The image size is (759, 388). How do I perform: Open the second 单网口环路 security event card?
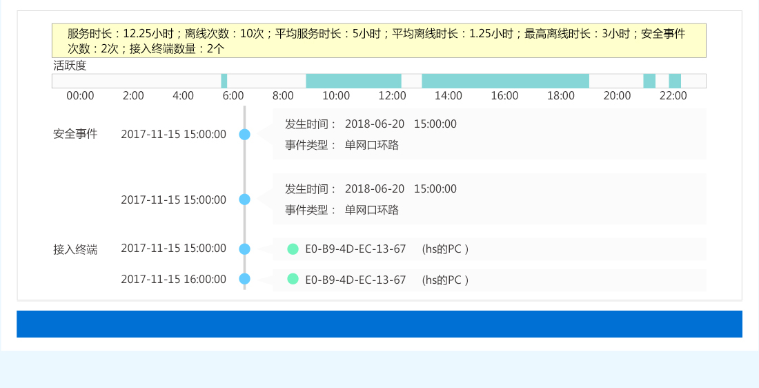pos(489,200)
